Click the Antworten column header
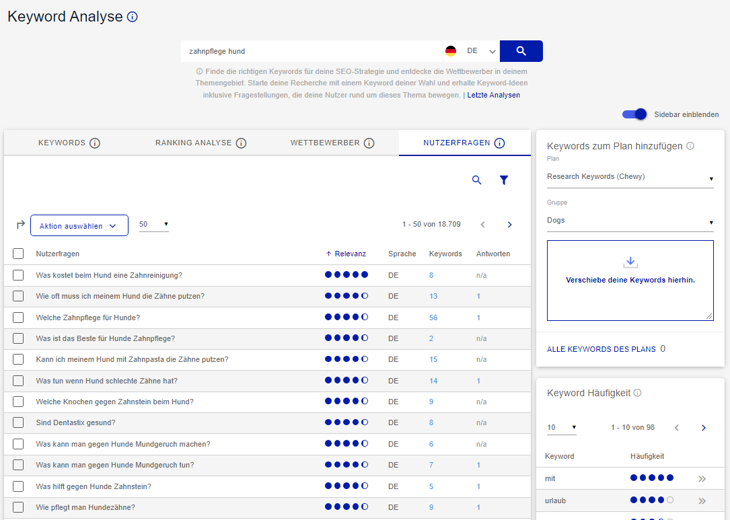 point(493,254)
